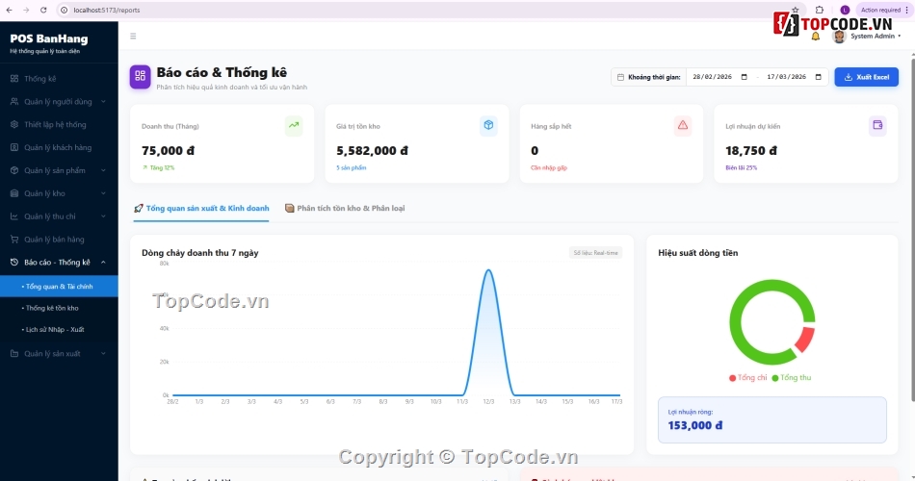
Task: Click the Biên lãi 25% label
Action: point(741,168)
